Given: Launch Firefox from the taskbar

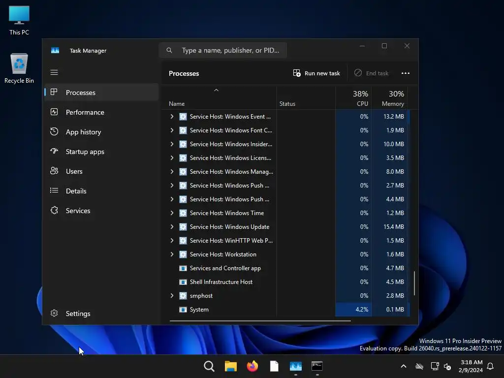Looking at the screenshot, I should click(x=252, y=366).
